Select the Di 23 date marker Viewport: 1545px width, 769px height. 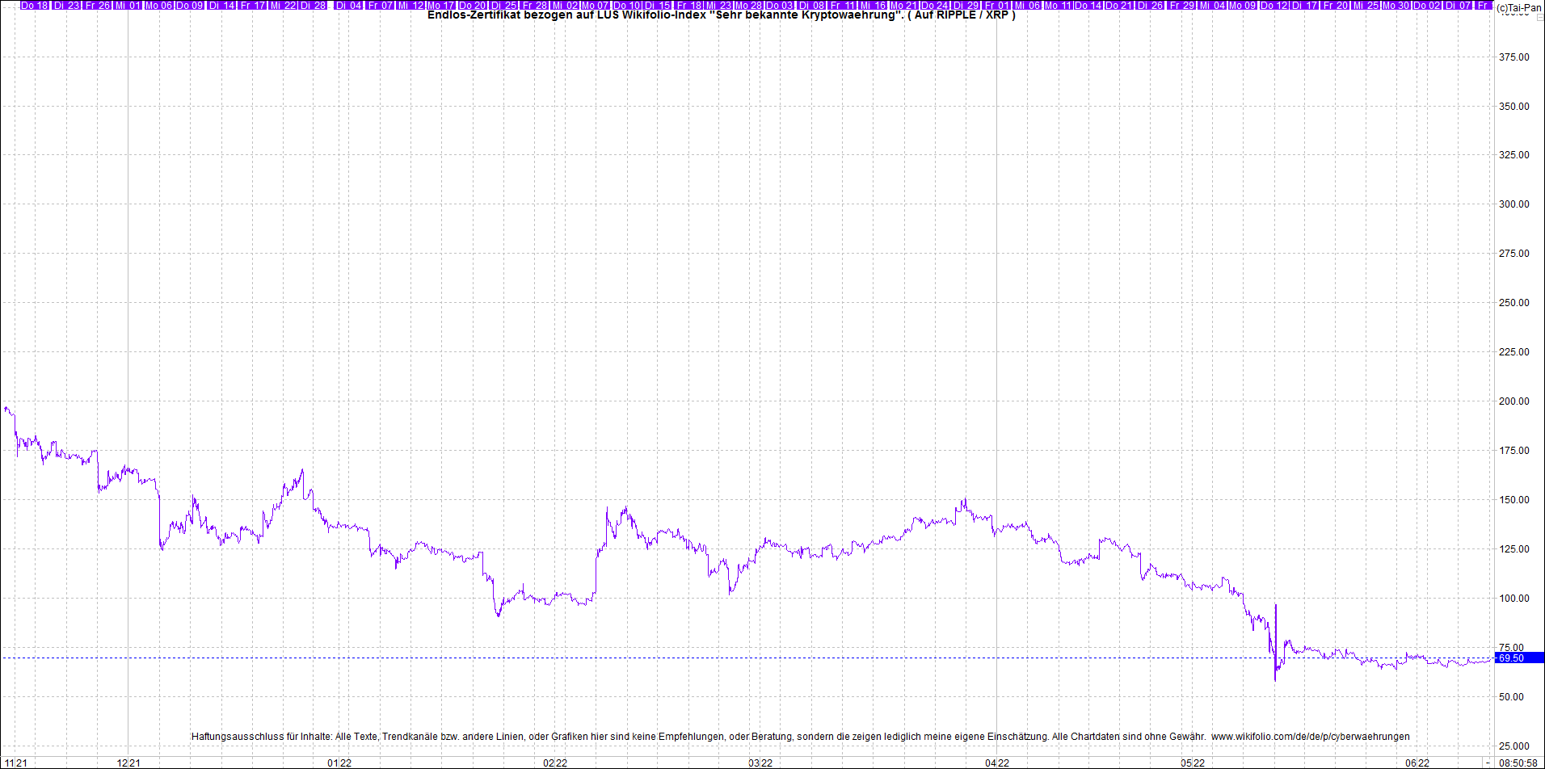[x=66, y=5]
